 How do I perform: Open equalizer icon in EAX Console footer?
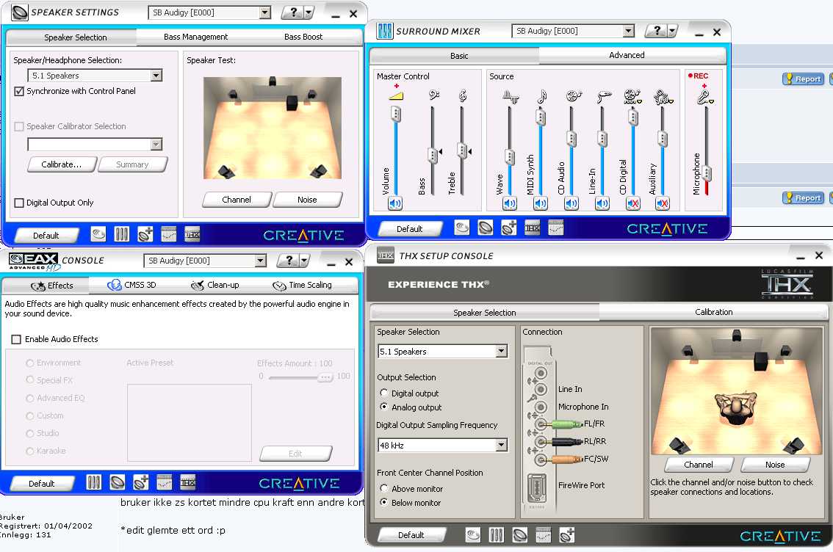click(164, 482)
